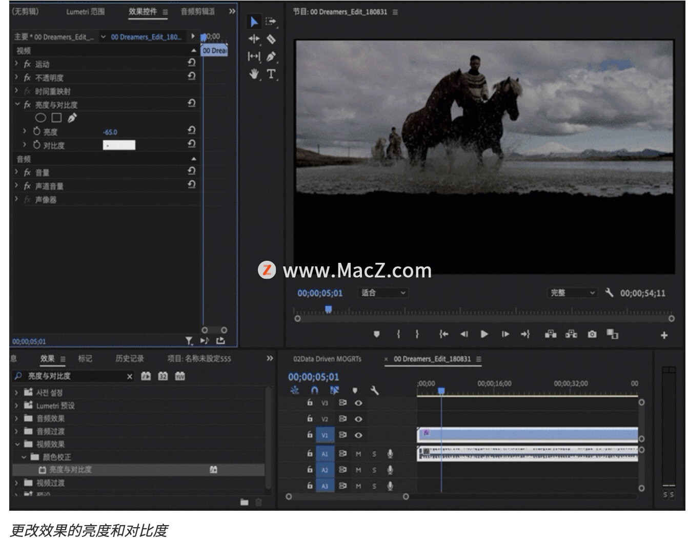Add marker in program monitor
The width and height of the screenshot is (688, 540).
coord(377,334)
